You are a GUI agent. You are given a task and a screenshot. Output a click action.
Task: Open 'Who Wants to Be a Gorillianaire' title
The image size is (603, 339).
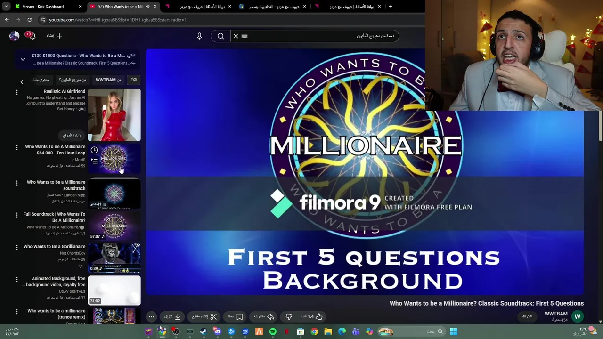point(55,246)
